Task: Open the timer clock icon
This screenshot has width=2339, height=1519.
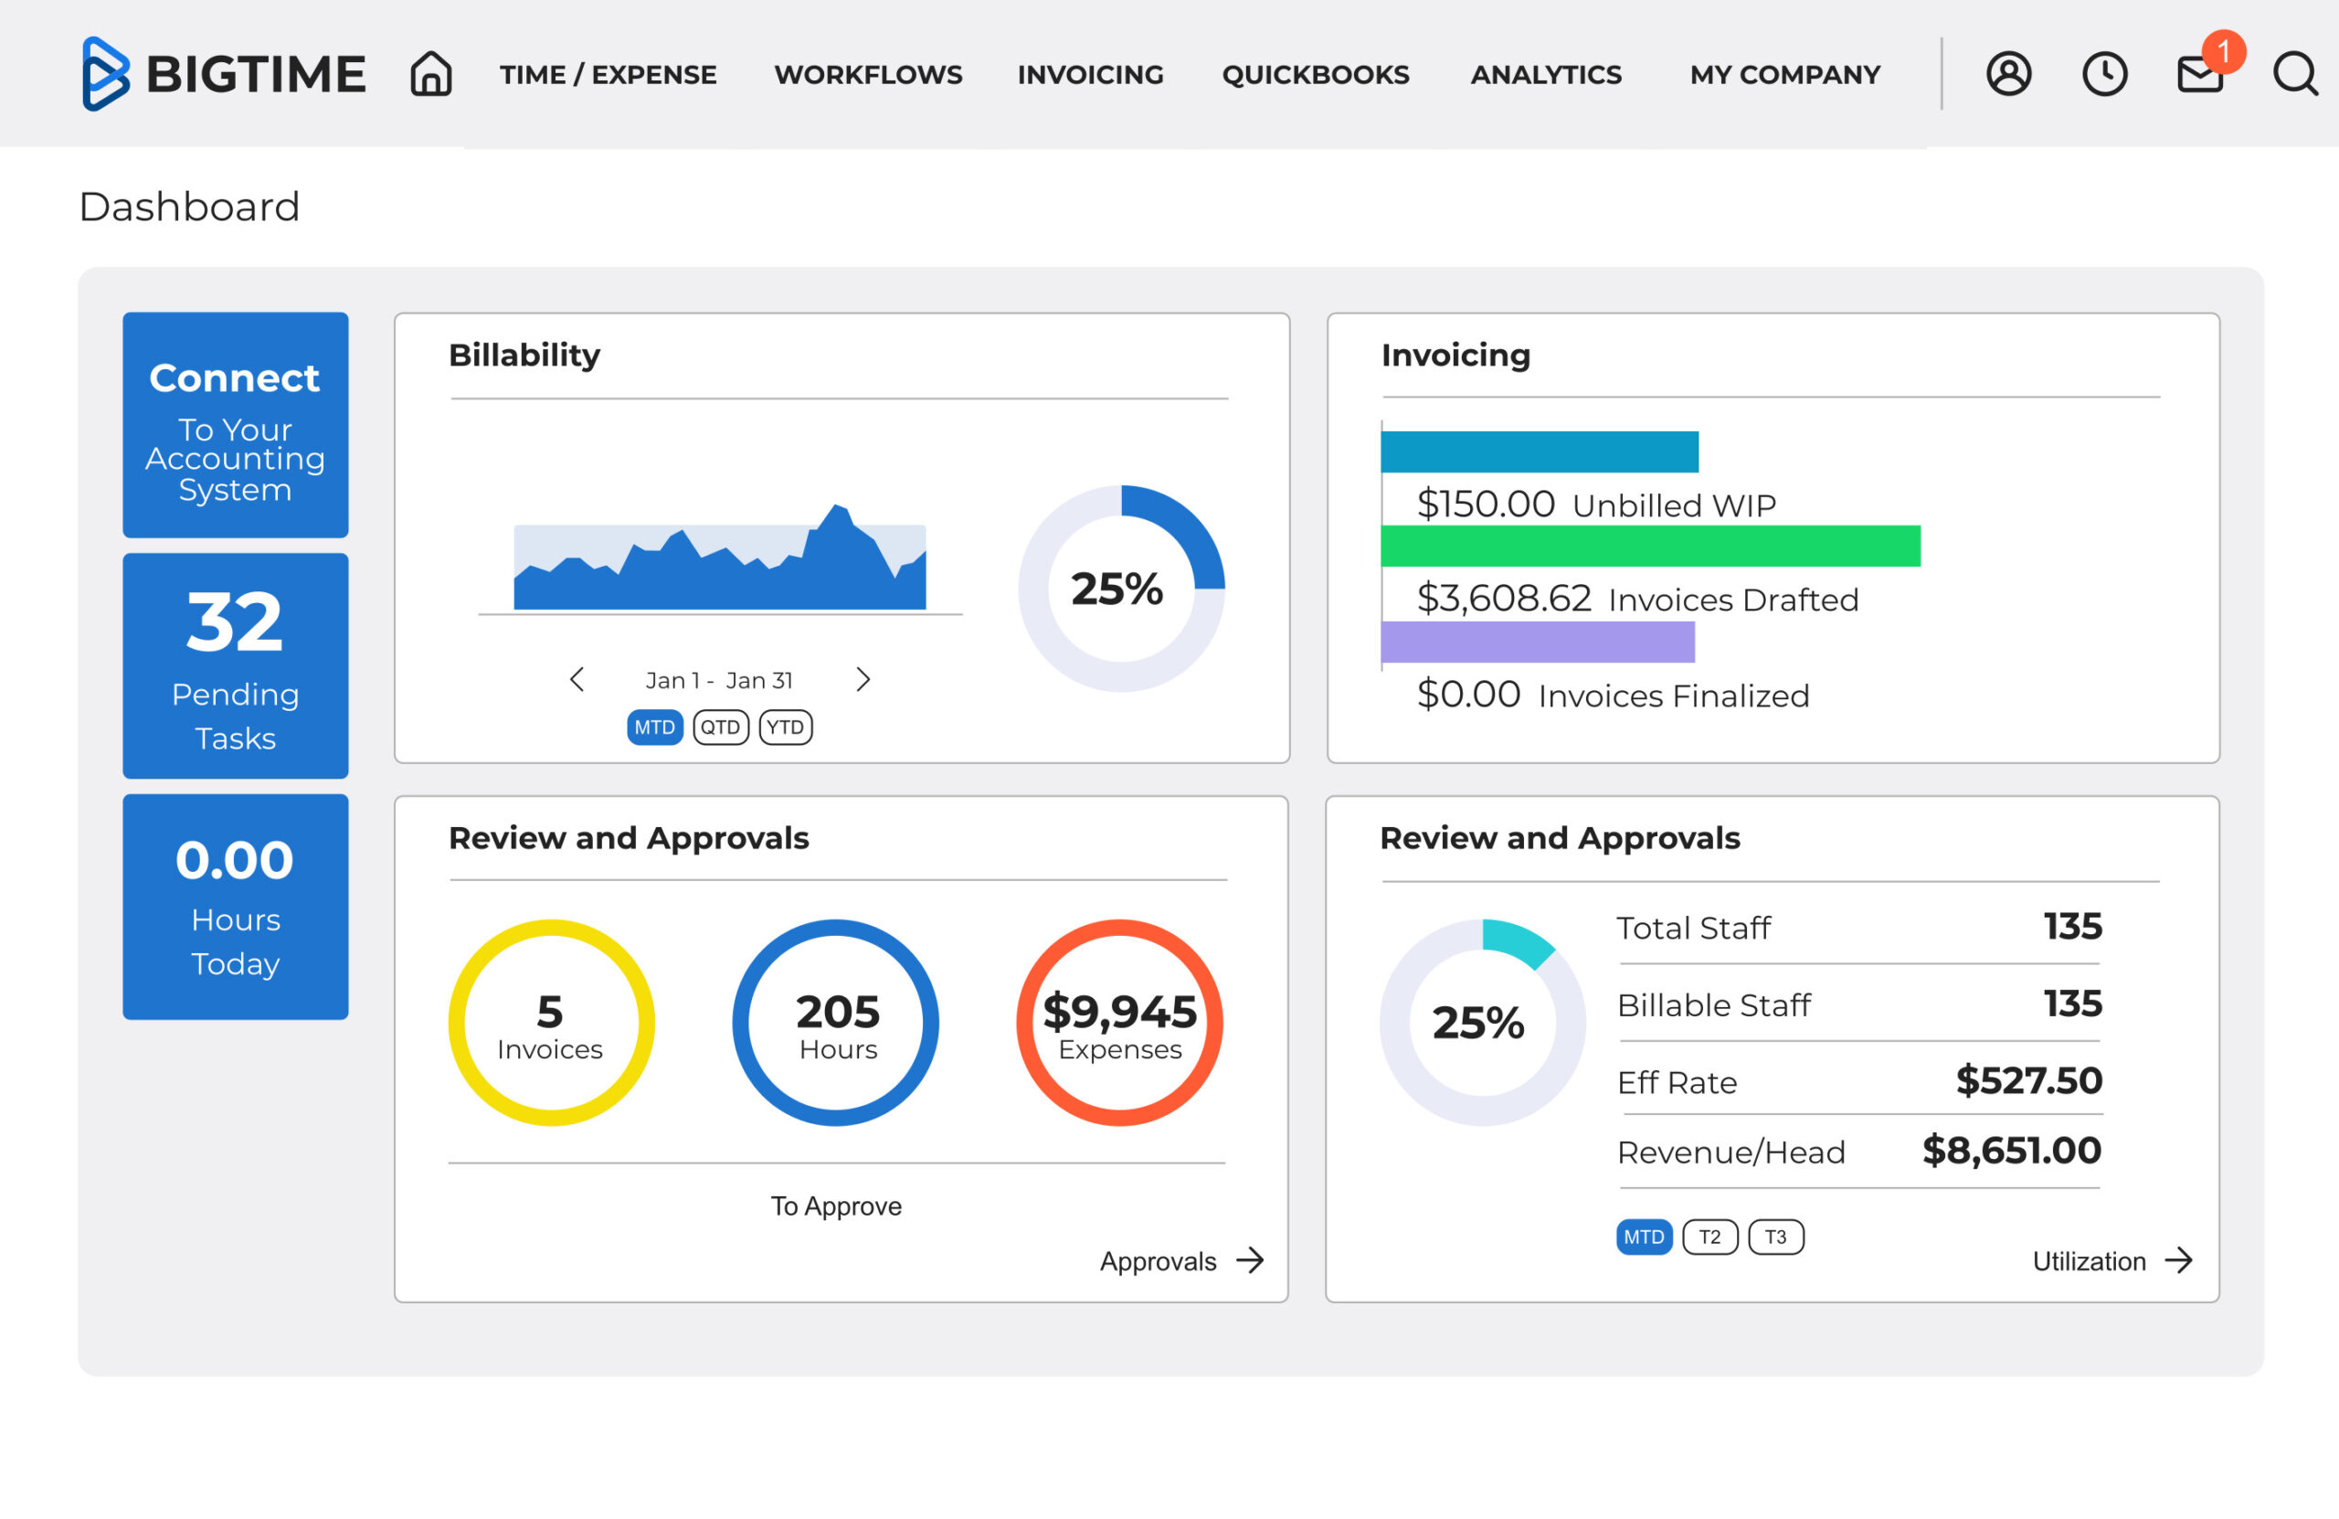Action: 2104,74
